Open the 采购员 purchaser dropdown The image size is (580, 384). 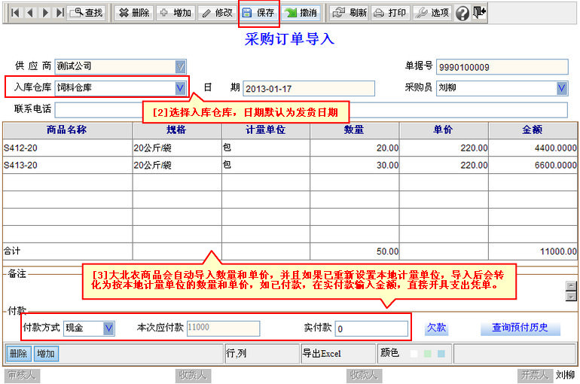[x=562, y=88]
